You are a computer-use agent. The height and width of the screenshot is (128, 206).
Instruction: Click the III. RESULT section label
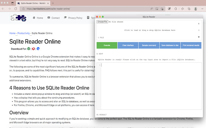tap(101, 115)
